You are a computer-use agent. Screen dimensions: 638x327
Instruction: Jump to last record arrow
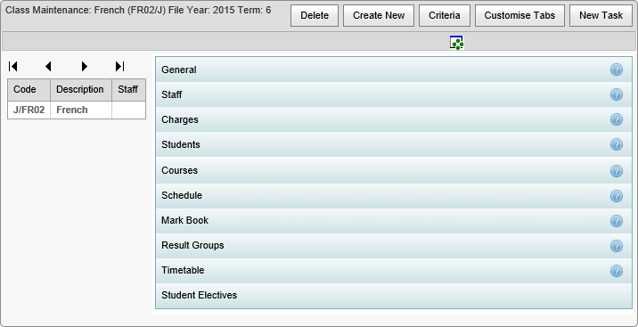119,66
